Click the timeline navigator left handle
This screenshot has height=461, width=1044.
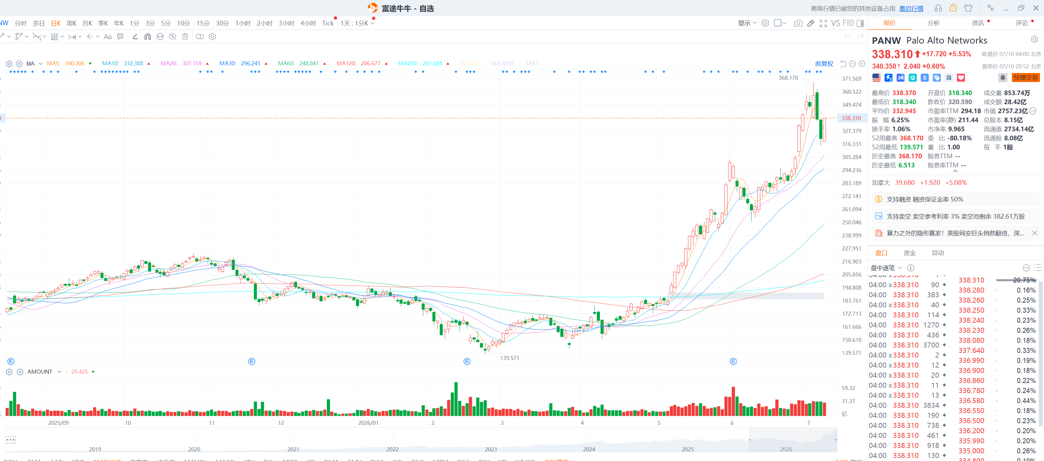pyautogui.click(x=750, y=440)
